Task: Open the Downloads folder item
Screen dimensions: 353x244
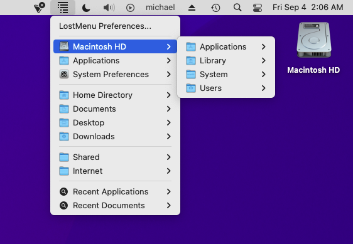Action: point(115,137)
